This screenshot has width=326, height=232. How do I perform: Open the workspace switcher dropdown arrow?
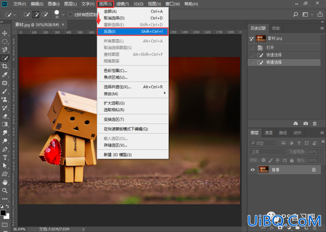coord(312,14)
